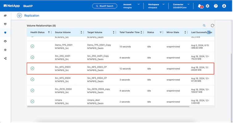The height and width of the screenshot is (123, 233).
Task: Open the settings gear in header
Action: pos(207,6)
